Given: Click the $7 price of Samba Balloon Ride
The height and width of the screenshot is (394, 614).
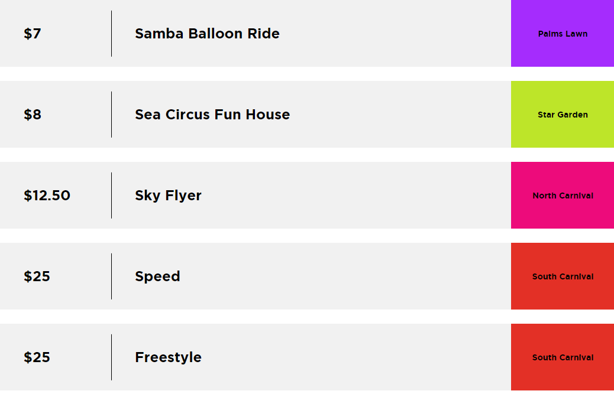Looking at the screenshot, I should click(33, 34).
